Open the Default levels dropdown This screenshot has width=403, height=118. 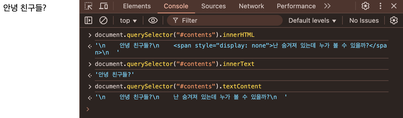pos(312,21)
